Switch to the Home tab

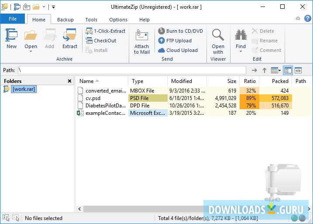click(39, 20)
